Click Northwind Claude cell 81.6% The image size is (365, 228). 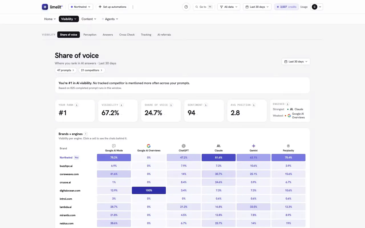click(x=218, y=158)
